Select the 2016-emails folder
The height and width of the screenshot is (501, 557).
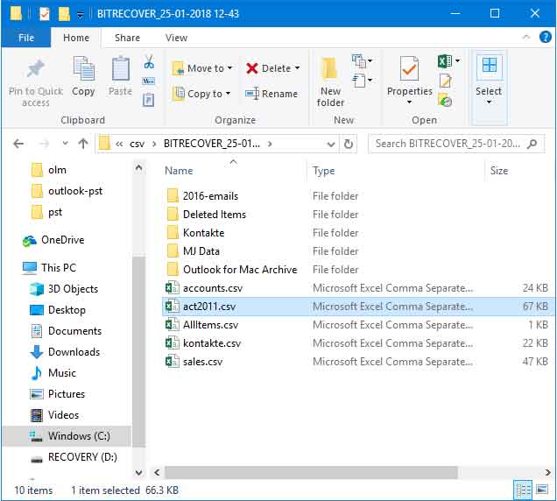(x=210, y=196)
